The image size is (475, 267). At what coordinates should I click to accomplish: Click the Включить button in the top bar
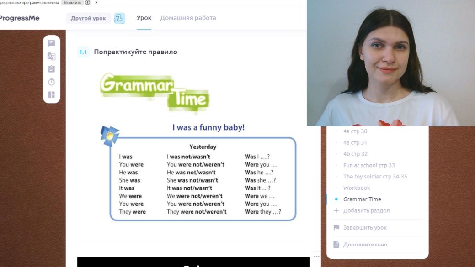(x=72, y=2)
